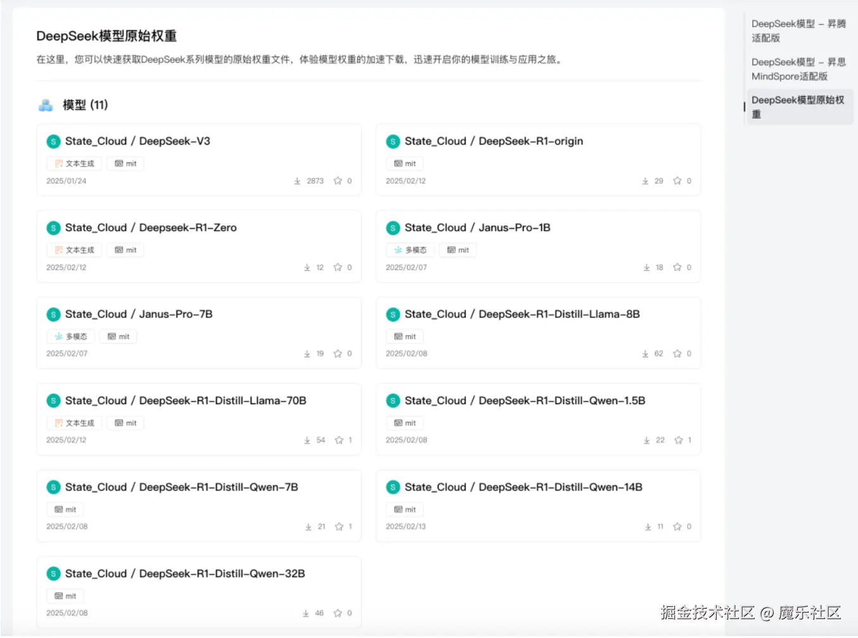Open State_Cloud / Deepseek-R1-Zero model
The height and width of the screenshot is (638, 858).
tap(199, 246)
